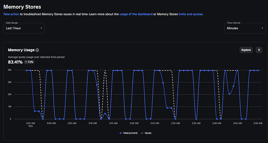Open the Explore view for Memory Usage
Image resolution: width=268 pixels, height=143 pixels.
coord(246,50)
